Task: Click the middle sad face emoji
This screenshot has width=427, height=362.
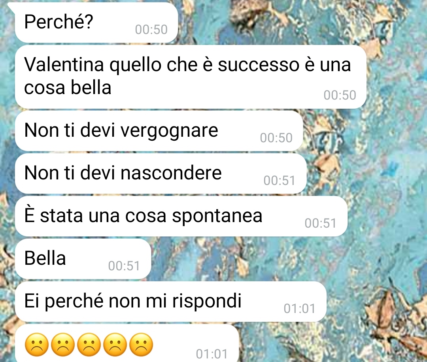Action: (89, 345)
